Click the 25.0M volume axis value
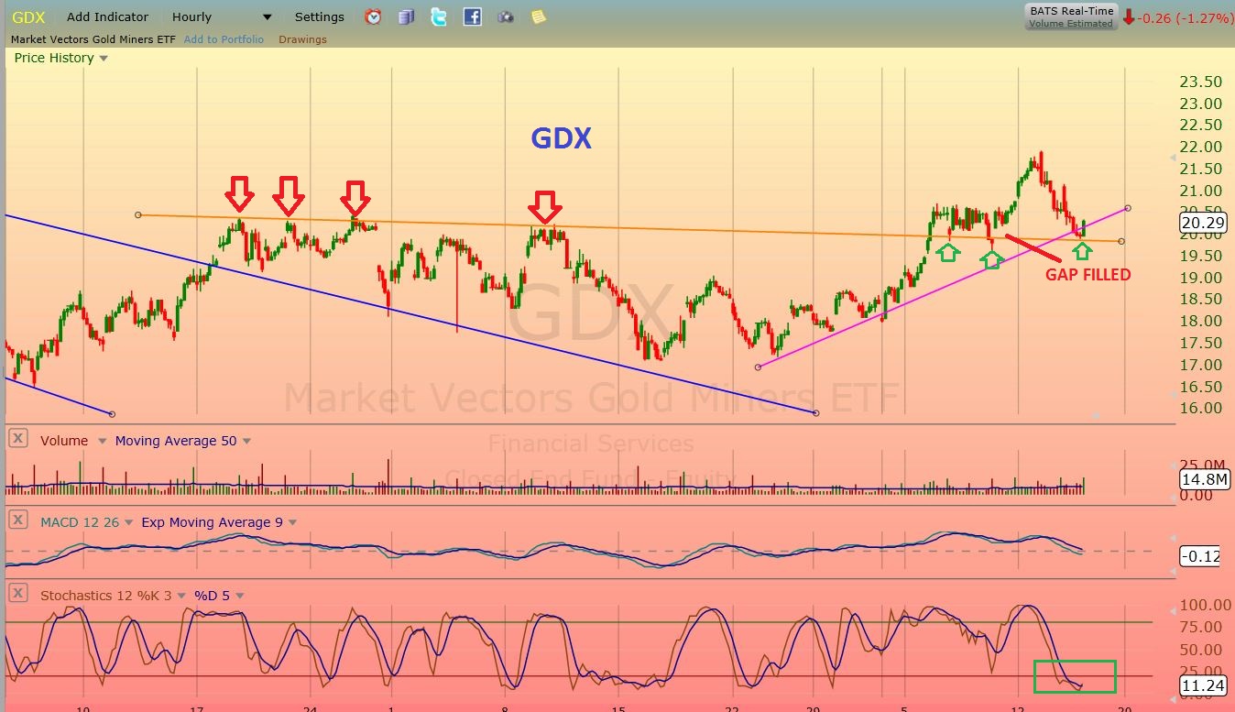Image resolution: width=1235 pixels, height=712 pixels. 1200,464
